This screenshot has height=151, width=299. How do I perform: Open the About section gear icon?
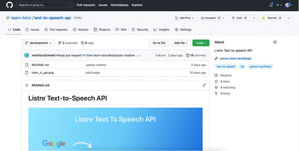tap(275, 42)
